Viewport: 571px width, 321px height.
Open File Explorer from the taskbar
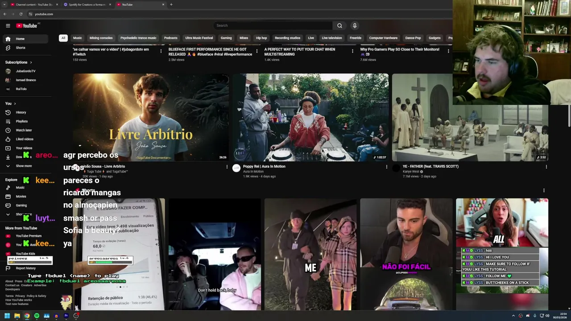[x=17, y=316]
